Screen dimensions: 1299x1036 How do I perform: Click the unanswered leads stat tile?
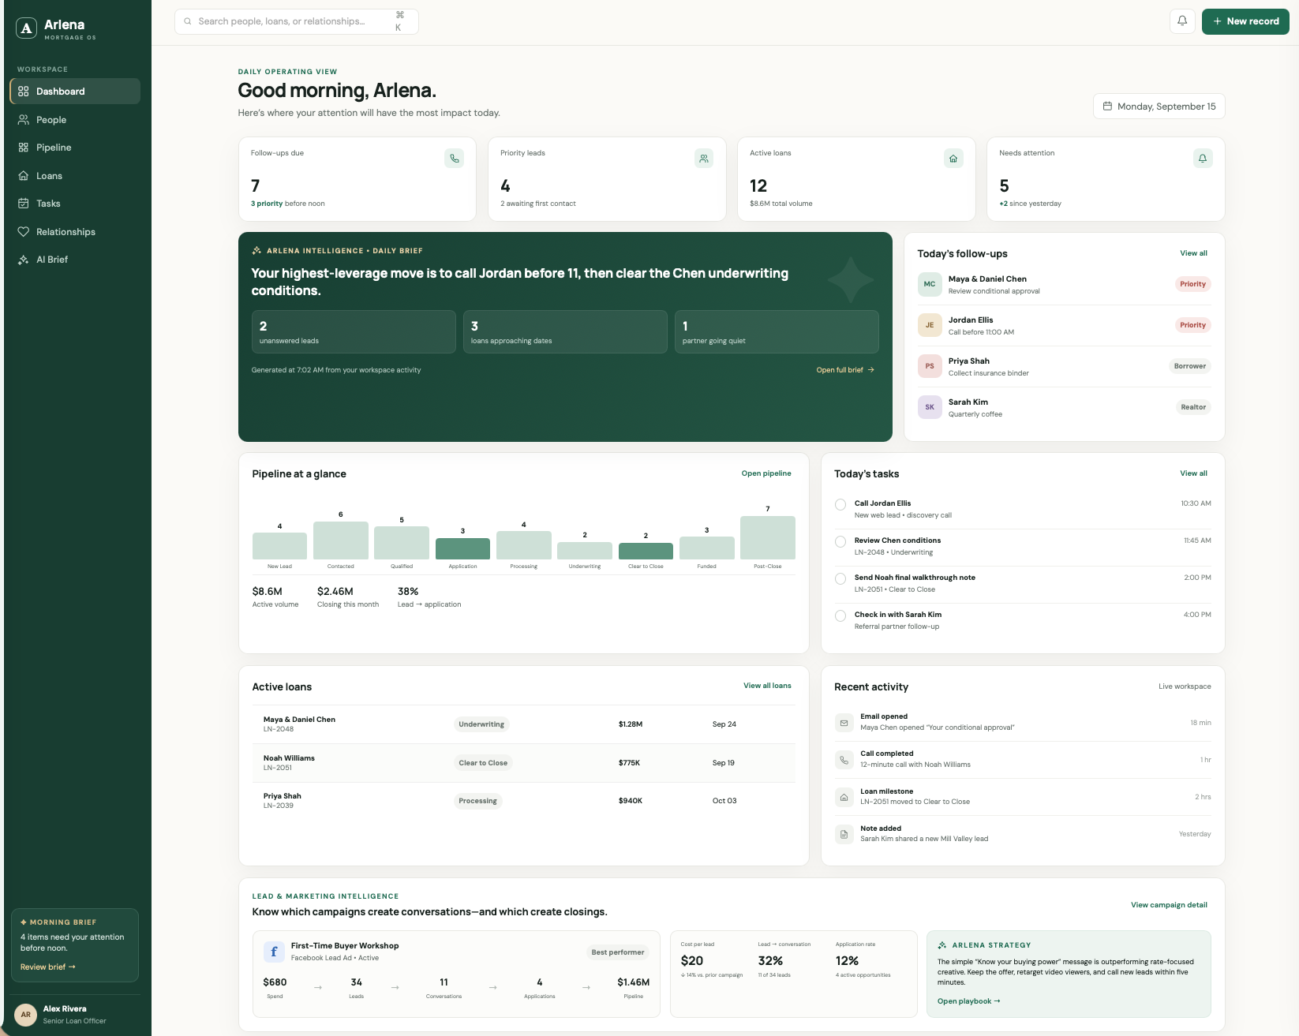[354, 331]
